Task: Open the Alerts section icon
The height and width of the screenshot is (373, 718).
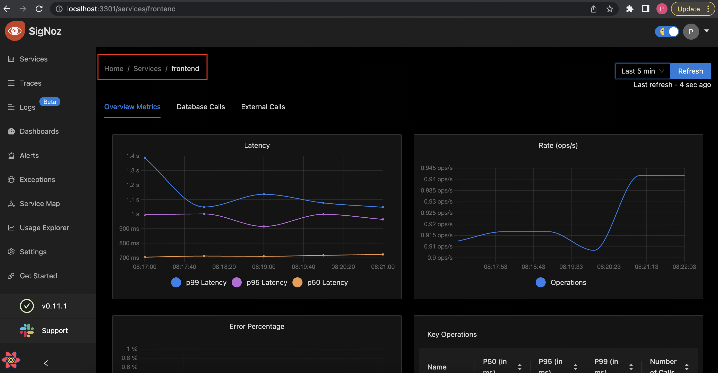Action: [11, 155]
